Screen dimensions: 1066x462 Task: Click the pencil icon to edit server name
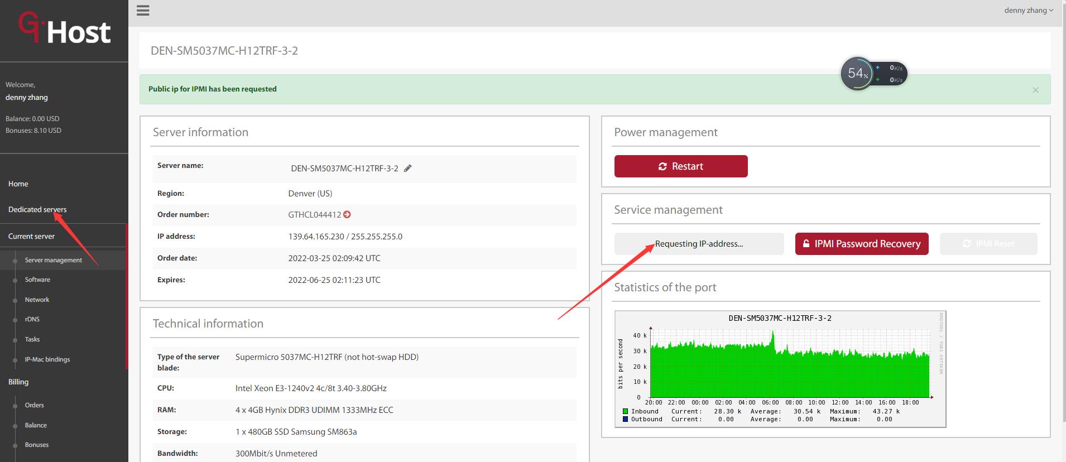408,169
